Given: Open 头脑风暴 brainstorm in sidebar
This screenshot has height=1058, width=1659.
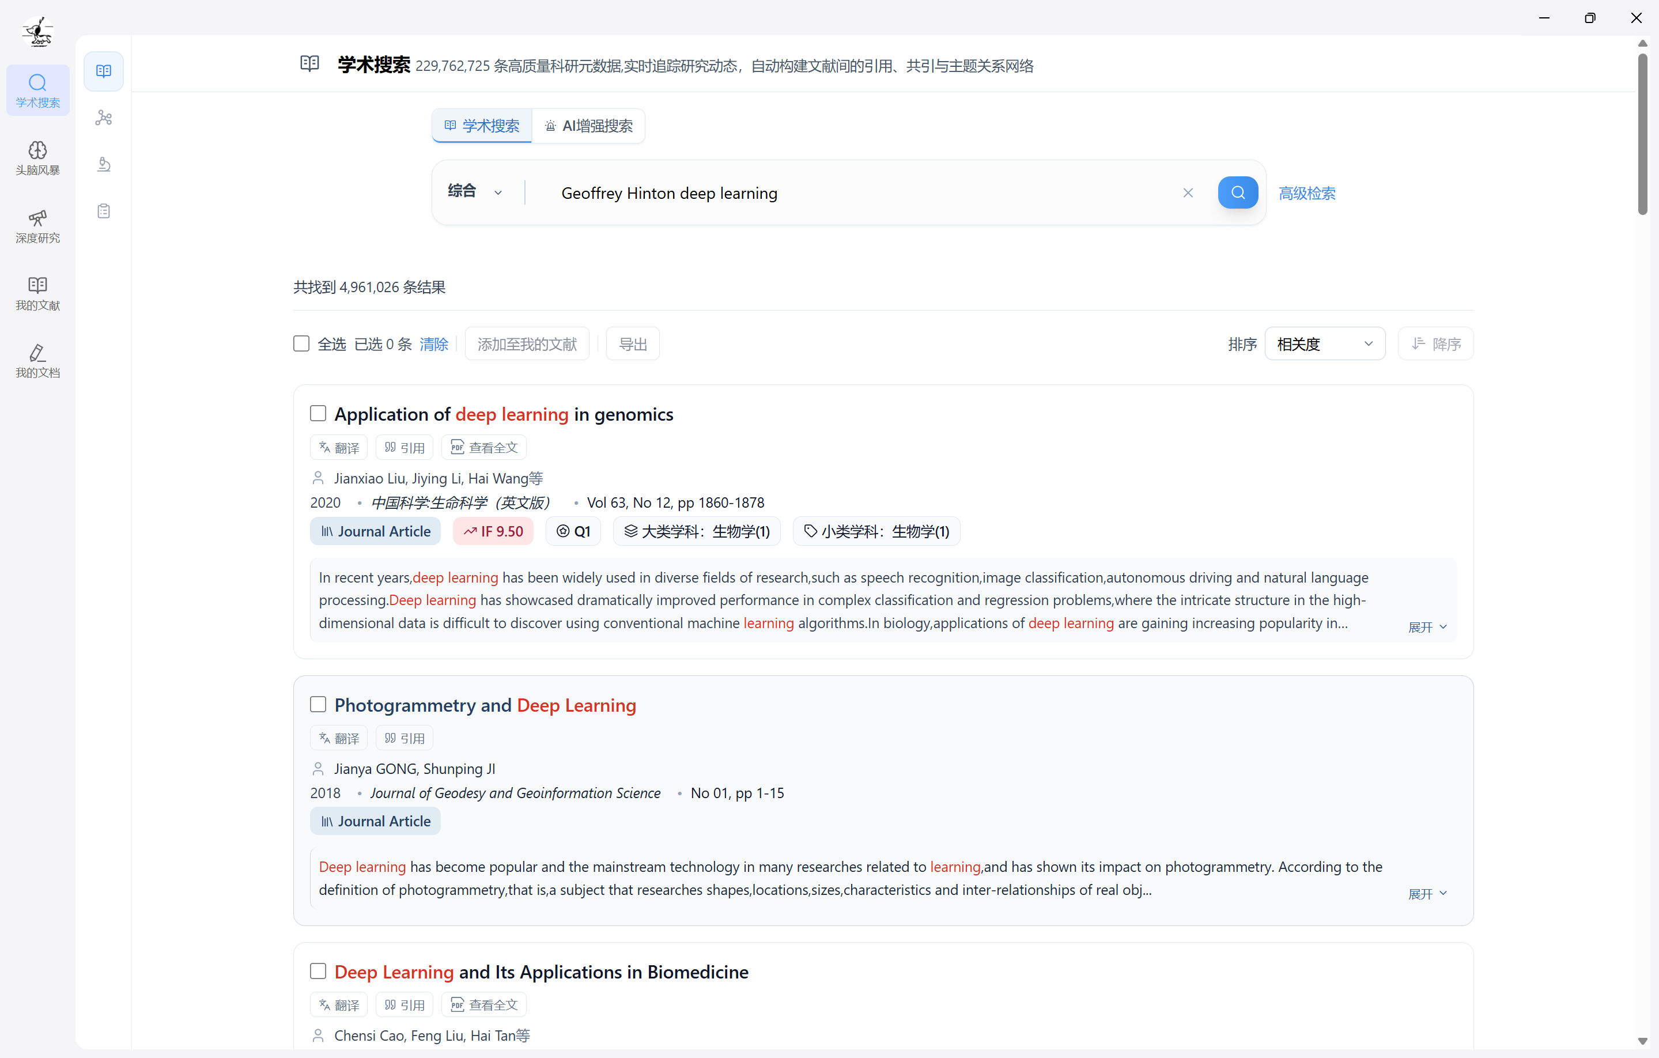Looking at the screenshot, I should tap(38, 158).
